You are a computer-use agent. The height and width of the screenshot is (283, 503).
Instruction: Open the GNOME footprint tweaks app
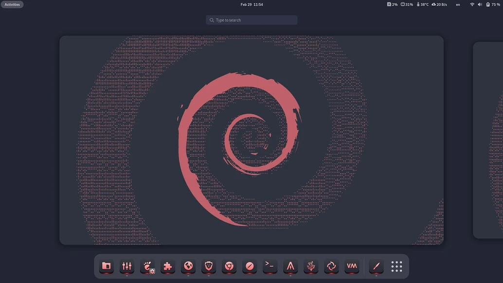[x=147, y=266]
